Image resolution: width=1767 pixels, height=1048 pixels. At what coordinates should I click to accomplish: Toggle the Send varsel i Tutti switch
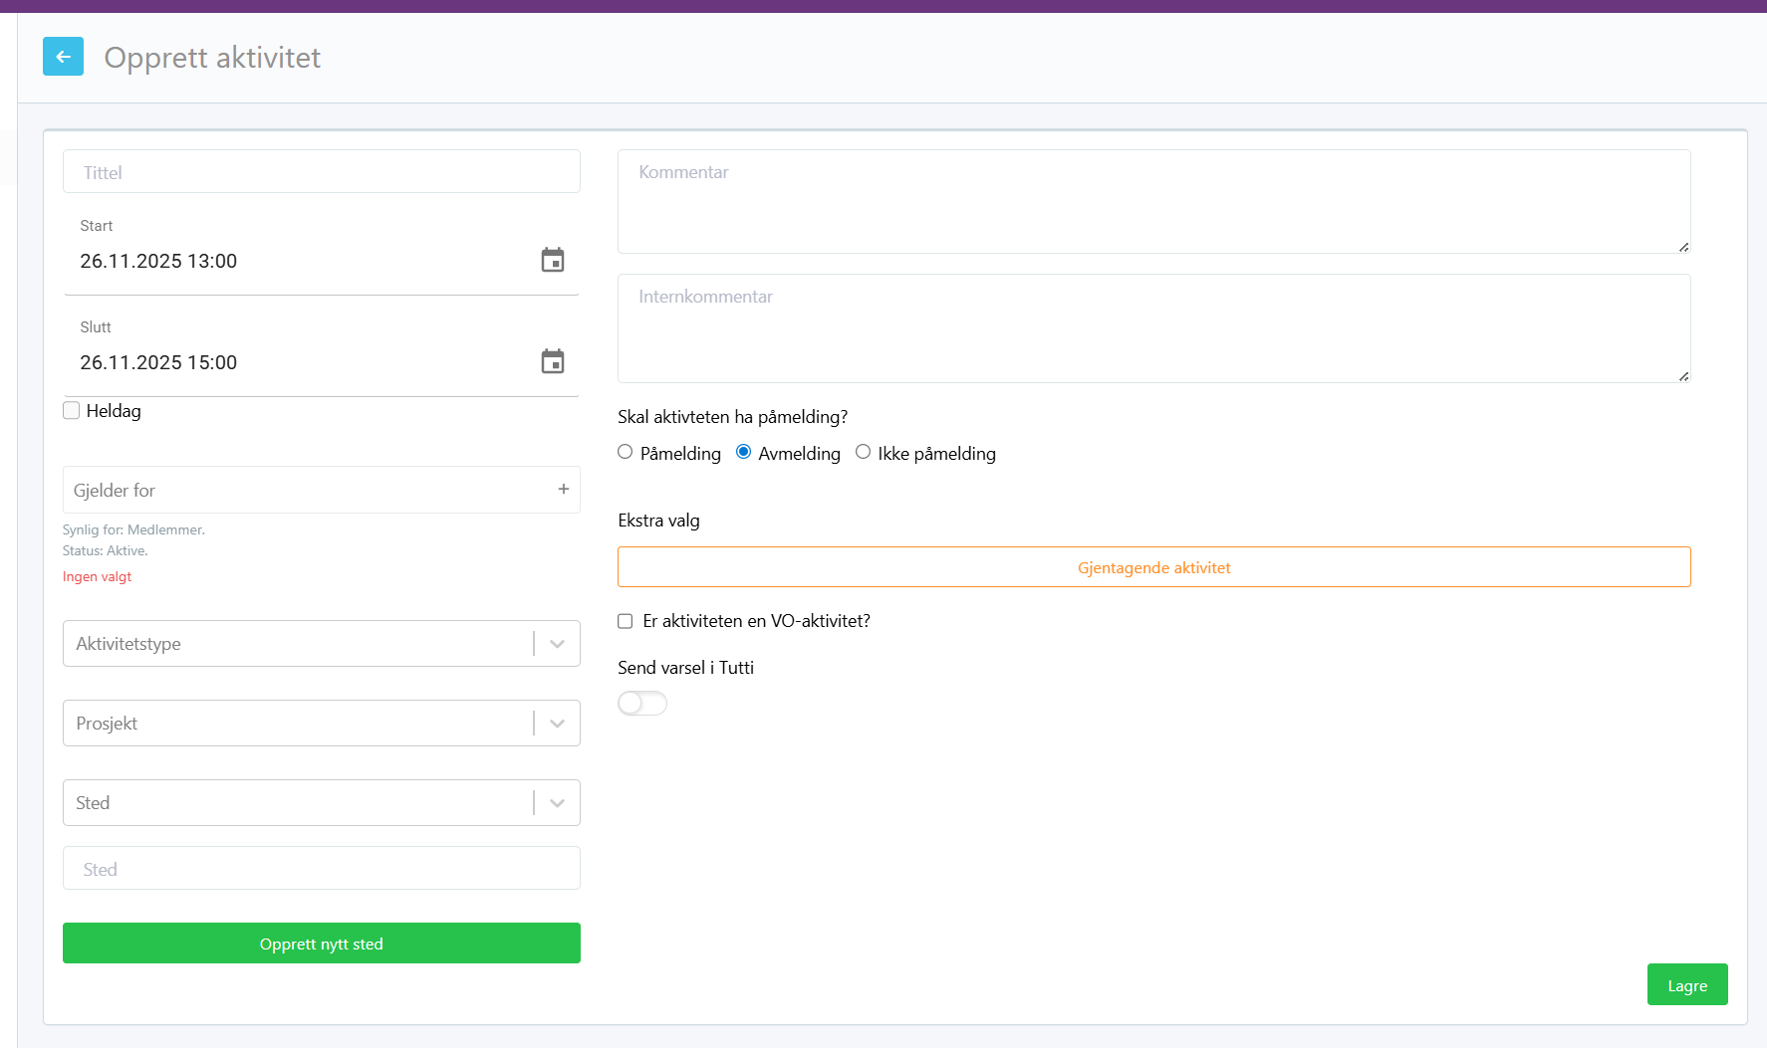pos(642,704)
